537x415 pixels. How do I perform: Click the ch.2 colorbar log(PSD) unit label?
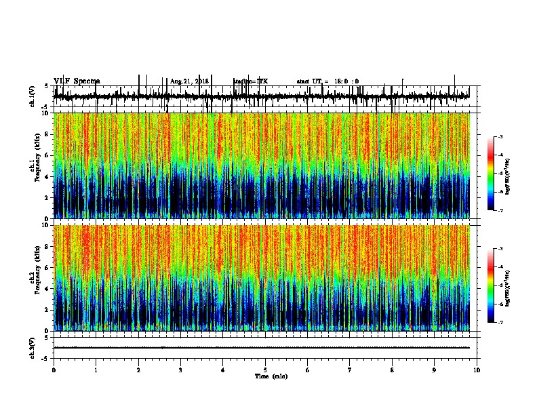coord(507,288)
